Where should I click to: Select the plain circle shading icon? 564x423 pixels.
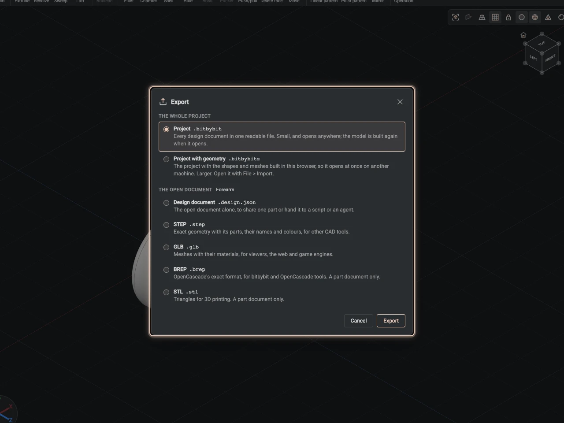pyautogui.click(x=522, y=17)
